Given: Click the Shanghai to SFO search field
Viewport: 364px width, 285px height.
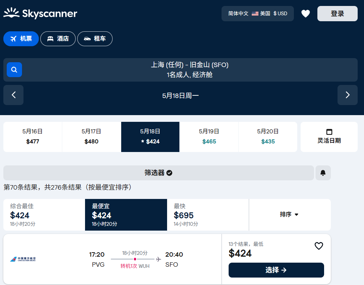Looking at the screenshot, I should click(x=189, y=70).
